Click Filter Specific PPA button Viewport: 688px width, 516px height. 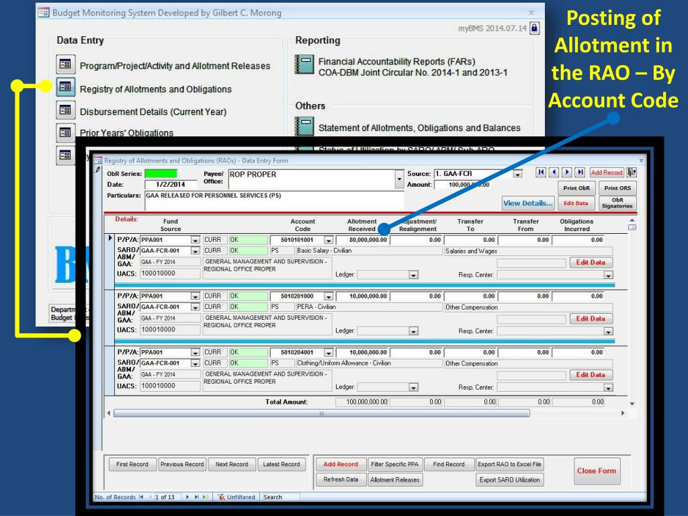(x=395, y=464)
